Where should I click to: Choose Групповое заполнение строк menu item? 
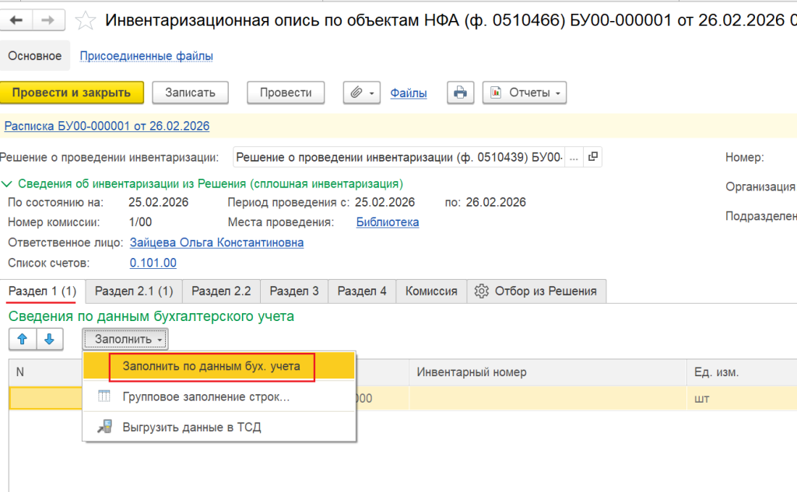(x=205, y=397)
